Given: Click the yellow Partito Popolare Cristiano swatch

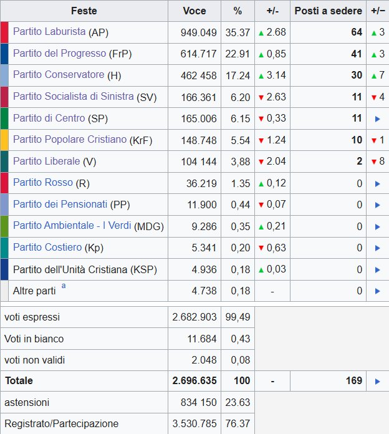Looking at the screenshot, I should click(x=4, y=140).
